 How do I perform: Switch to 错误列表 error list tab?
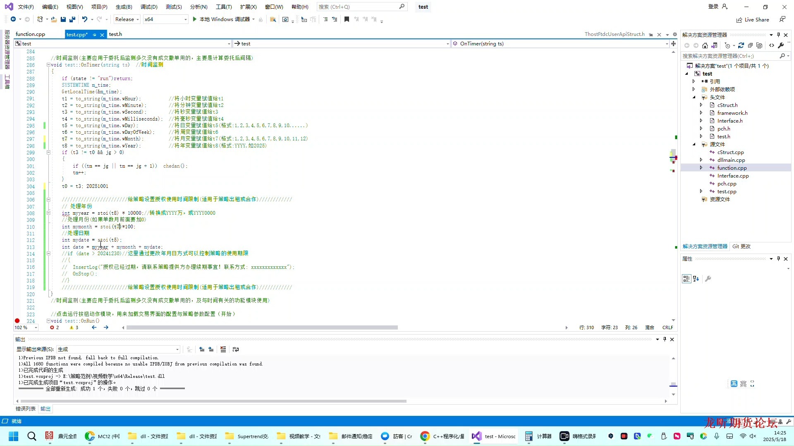click(x=26, y=409)
